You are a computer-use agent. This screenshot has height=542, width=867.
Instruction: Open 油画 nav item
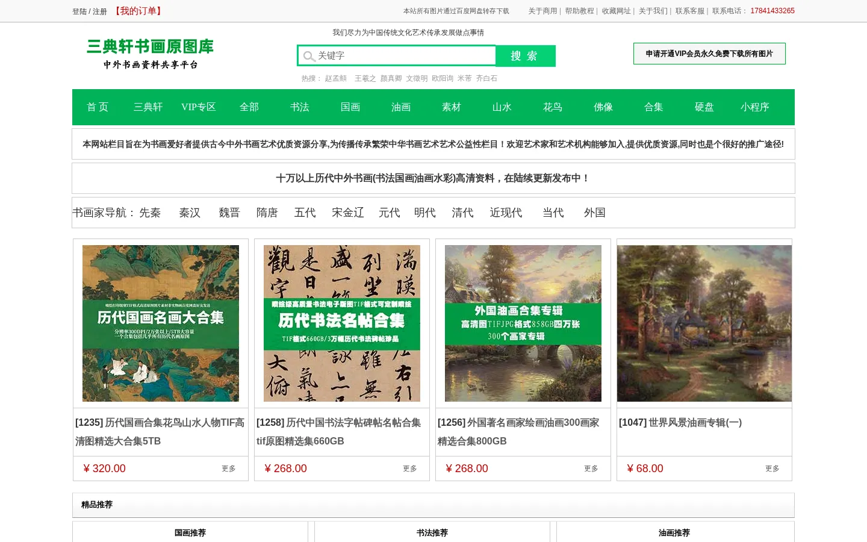click(401, 107)
